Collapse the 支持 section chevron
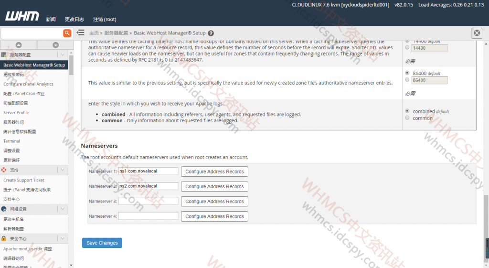Screen dimensions: 489x268 [63, 170]
